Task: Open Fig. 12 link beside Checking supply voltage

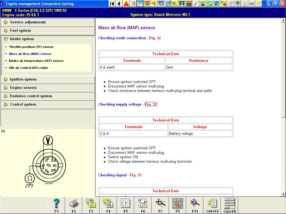Action: coord(151,104)
